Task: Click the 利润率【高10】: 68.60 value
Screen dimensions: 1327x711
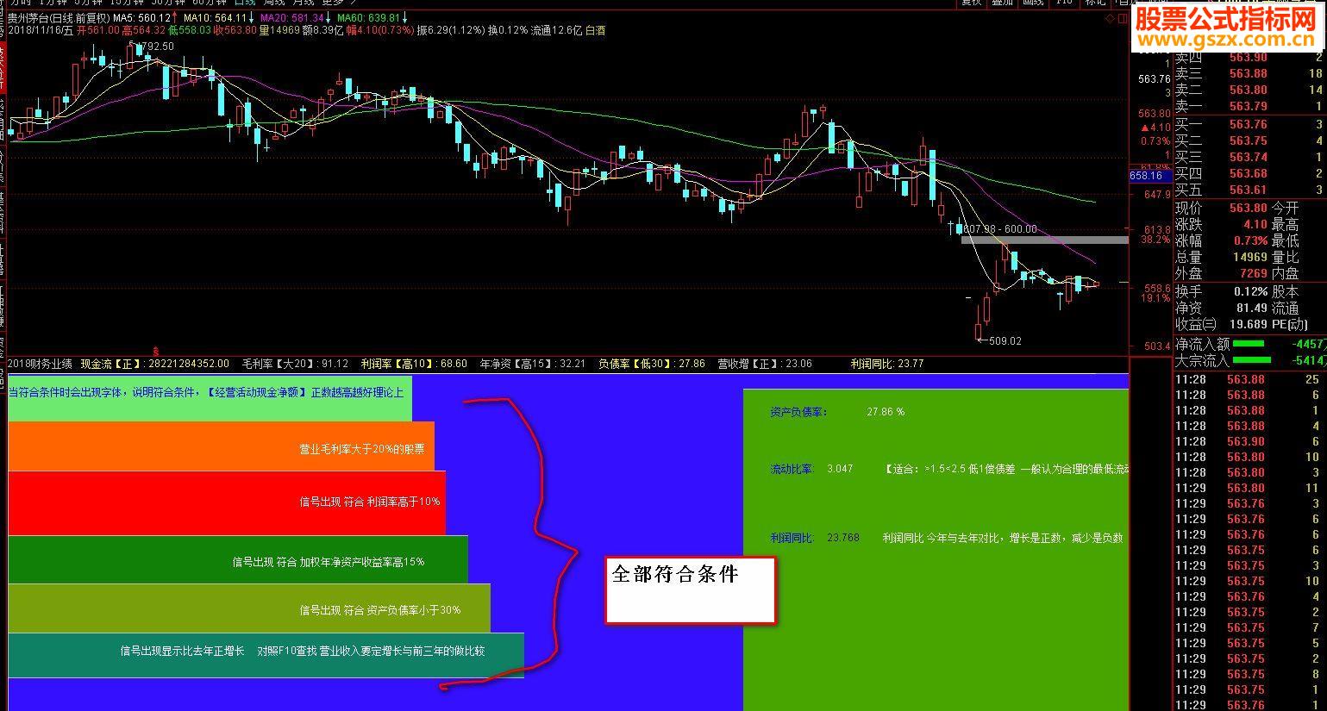Action: pos(414,364)
